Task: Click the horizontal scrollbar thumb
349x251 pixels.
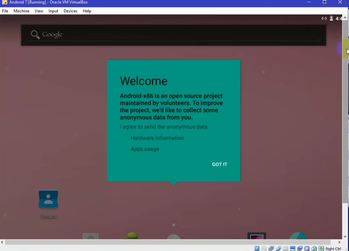Action: tap(168, 242)
